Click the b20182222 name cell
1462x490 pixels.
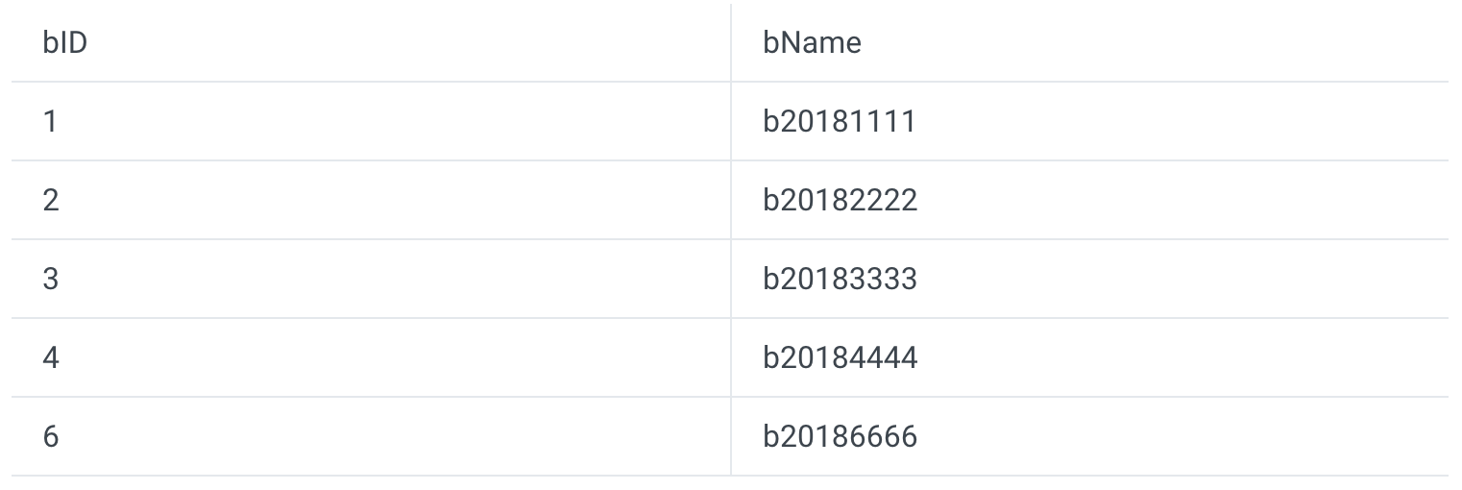tap(841, 201)
